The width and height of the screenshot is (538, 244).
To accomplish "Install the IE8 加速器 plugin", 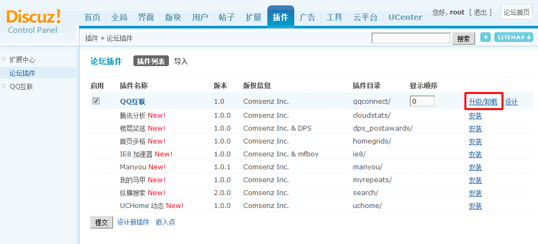I will click(x=475, y=154).
